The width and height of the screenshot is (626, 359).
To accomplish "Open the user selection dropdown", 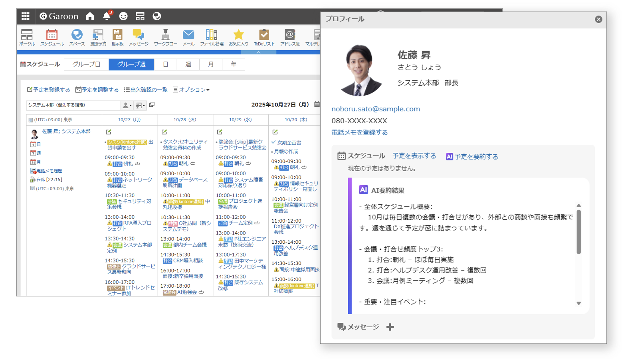I will (x=127, y=105).
